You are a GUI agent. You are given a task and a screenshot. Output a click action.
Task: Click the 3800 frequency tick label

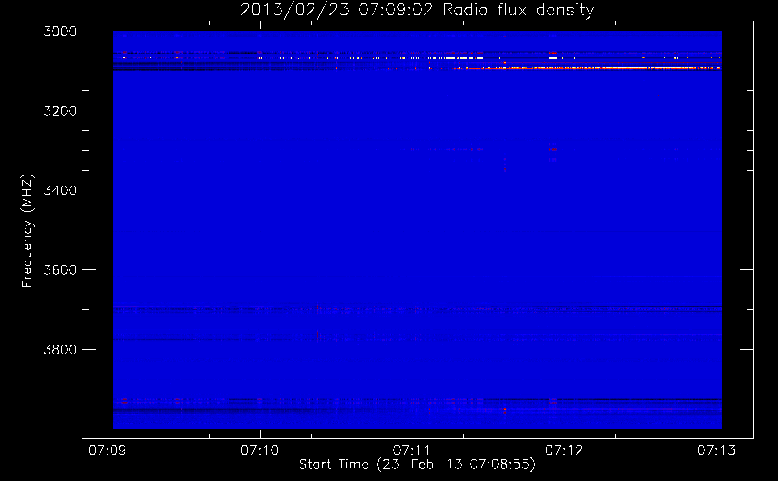point(60,349)
